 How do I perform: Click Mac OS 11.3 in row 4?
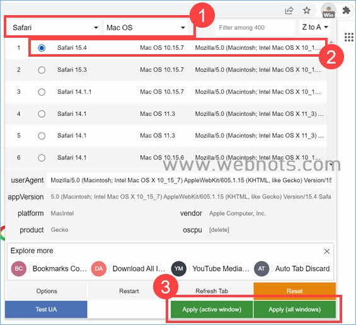tap(158, 114)
